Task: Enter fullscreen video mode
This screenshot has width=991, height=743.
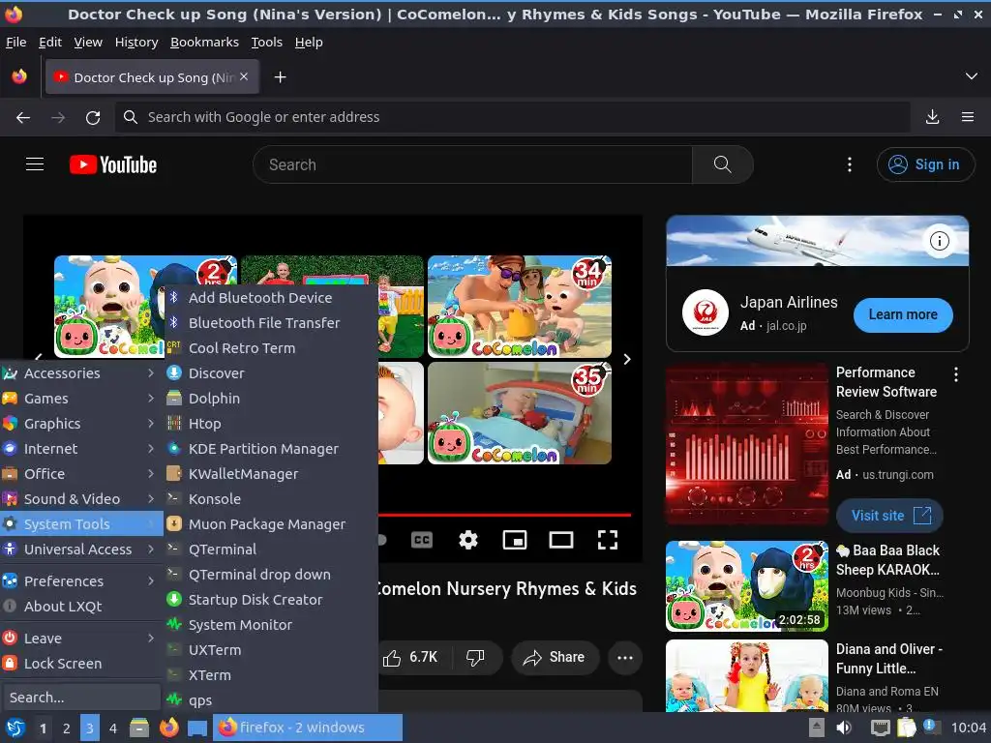Action: 608,540
